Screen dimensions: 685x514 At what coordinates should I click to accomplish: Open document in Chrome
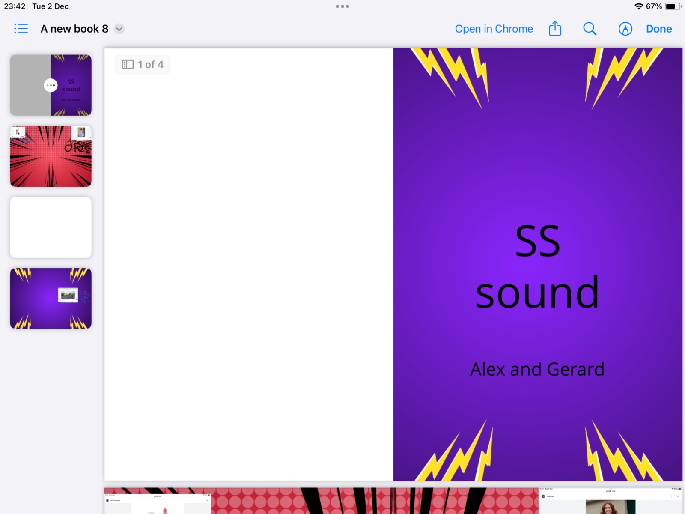[x=494, y=29]
